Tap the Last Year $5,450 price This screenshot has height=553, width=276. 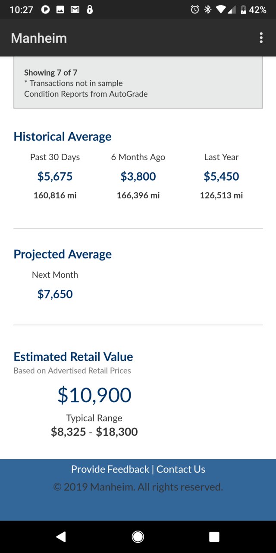(221, 176)
